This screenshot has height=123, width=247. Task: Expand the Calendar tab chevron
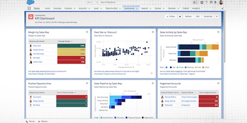(178, 9)
